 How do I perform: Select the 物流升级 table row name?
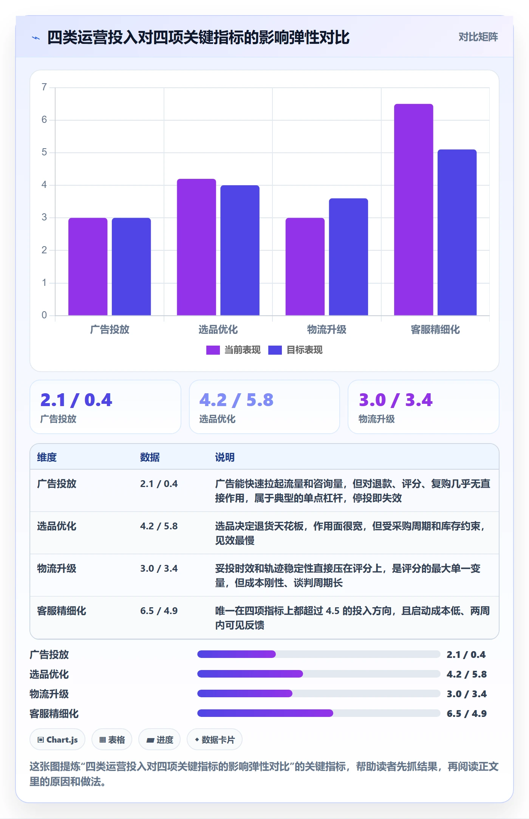coord(57,568)
